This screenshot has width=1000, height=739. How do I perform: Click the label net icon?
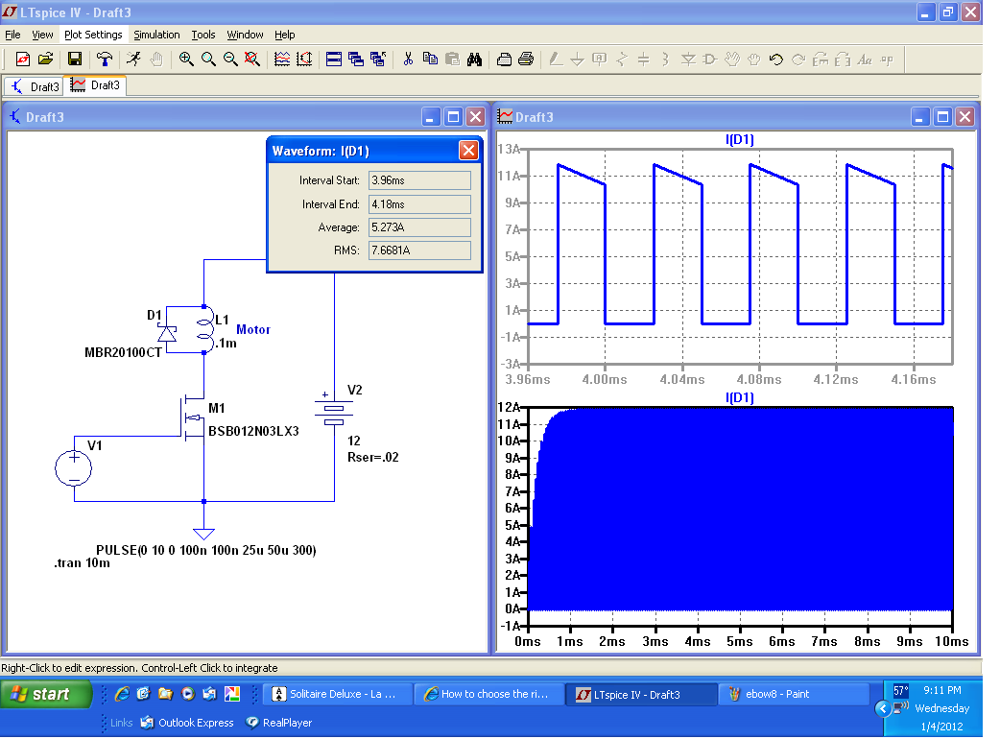(600, 60)
